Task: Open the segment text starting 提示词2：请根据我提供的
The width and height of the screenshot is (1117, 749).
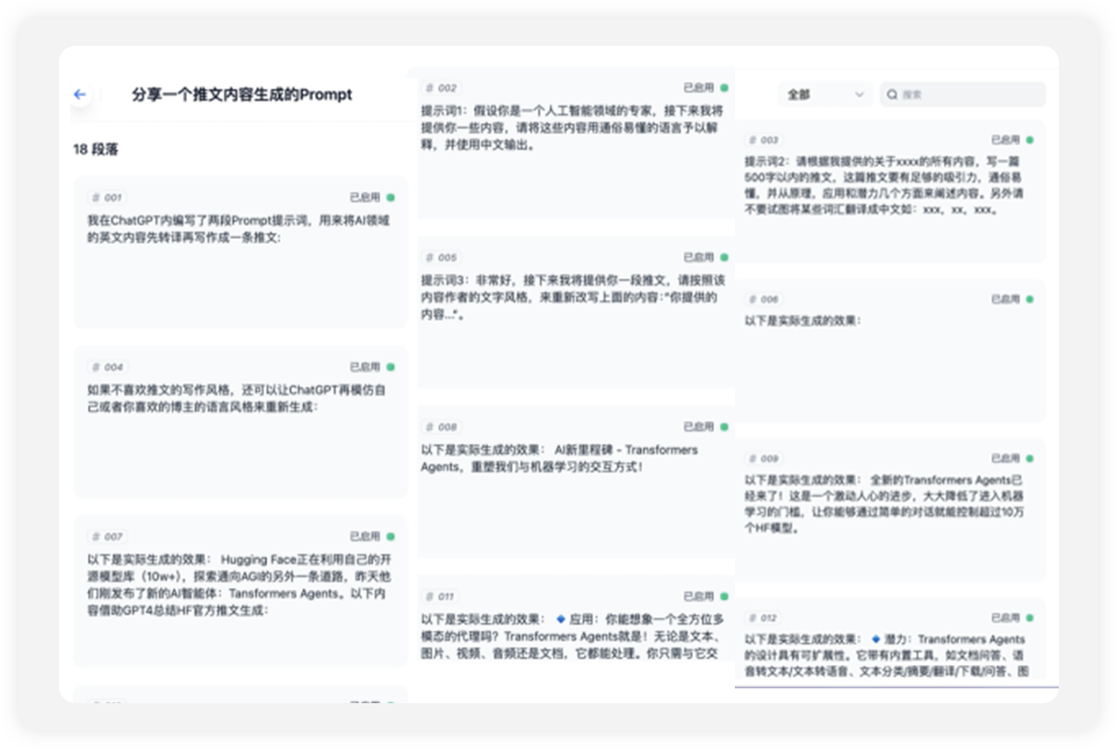Action: [x=884, y=185]
